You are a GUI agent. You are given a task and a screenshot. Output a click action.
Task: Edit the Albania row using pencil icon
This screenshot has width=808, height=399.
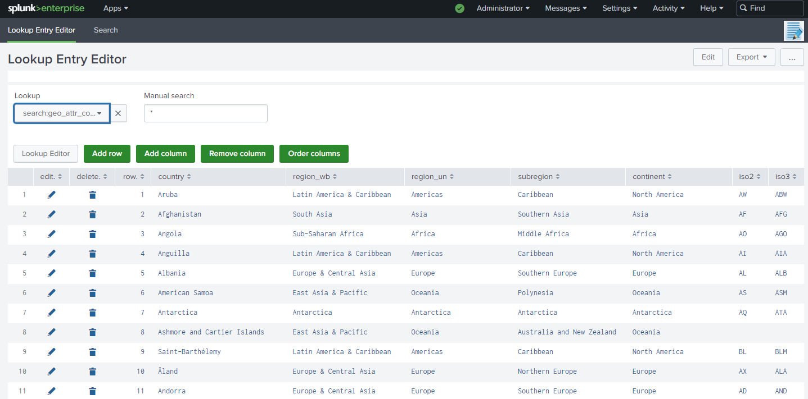point(52,273)
